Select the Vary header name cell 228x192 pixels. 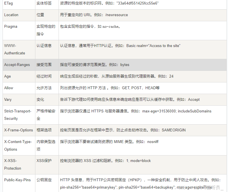19,100
